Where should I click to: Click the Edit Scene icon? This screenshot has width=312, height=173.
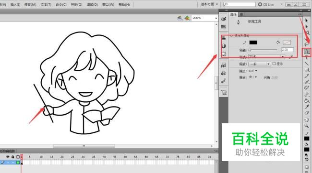tap(180, 18)
